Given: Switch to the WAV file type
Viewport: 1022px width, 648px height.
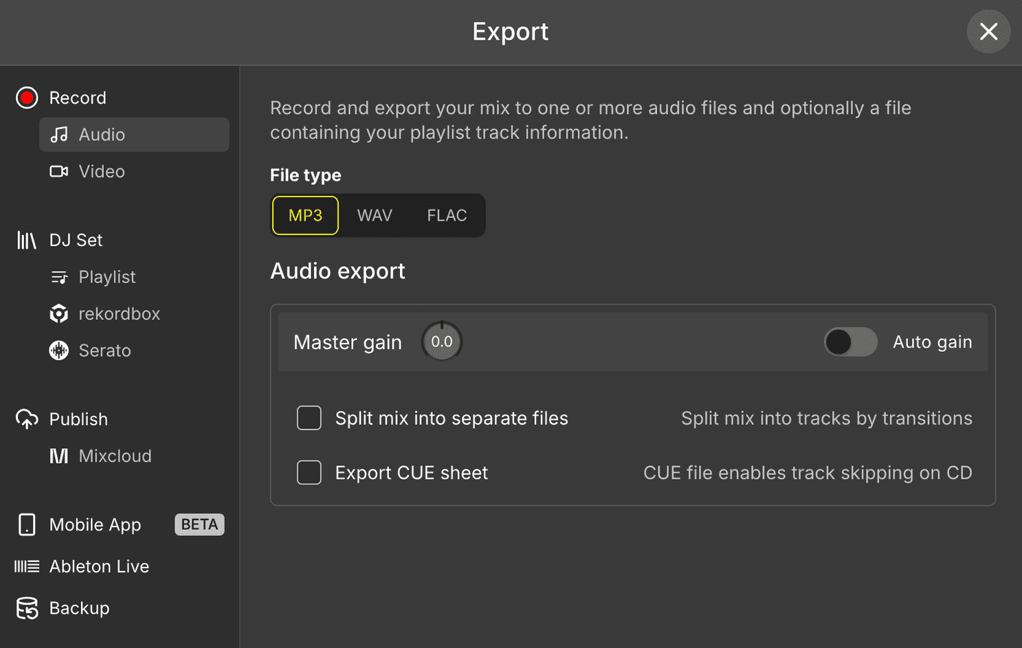Looking at the screenshot, I should point(375,215).
